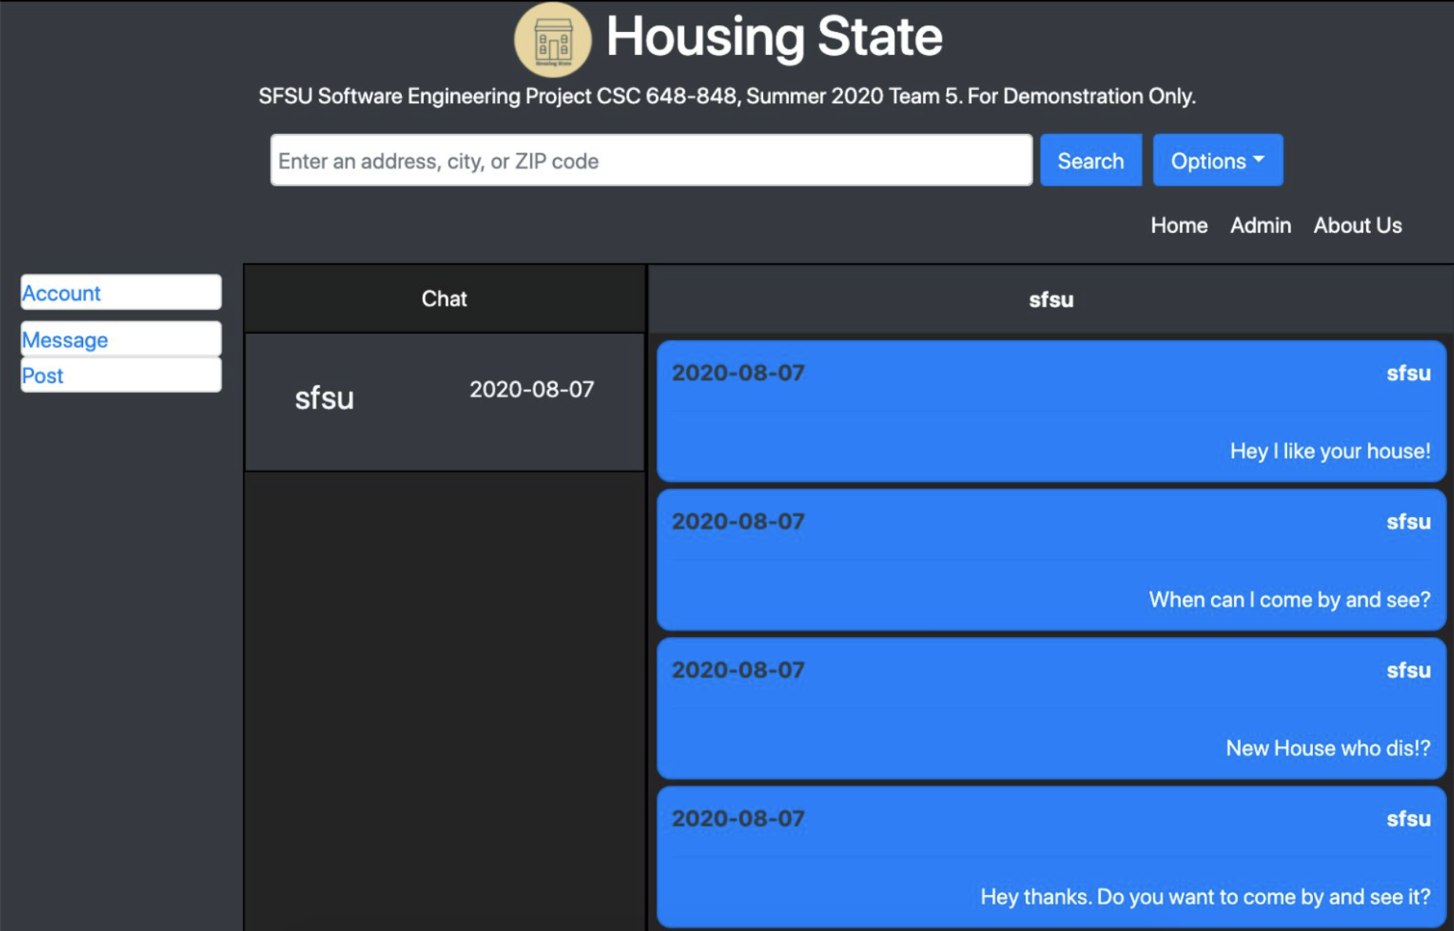This screenshot has height=931, width=1454.
Task: Open the Admin menu item
Action: tap(1260, 226)
